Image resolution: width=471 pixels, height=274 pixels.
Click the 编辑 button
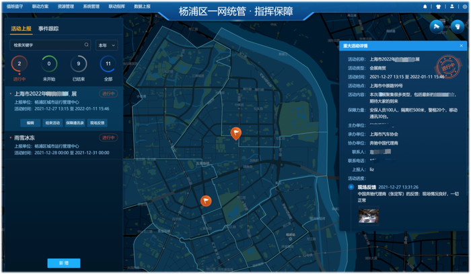click(x=30, y=123)
